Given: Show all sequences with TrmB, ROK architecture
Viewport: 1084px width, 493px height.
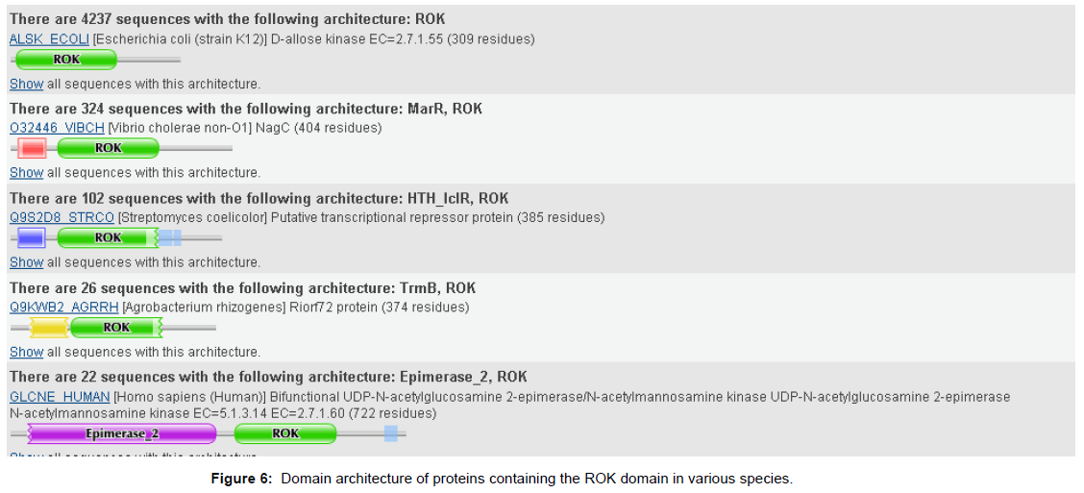Looking at the screenshot, I should tap(26, 353).
